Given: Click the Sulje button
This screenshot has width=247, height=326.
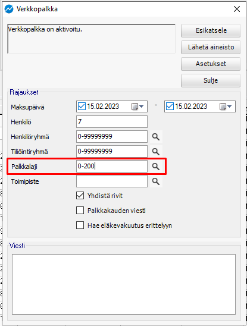Looking at the screenshot, I should (x=211, y=80).
